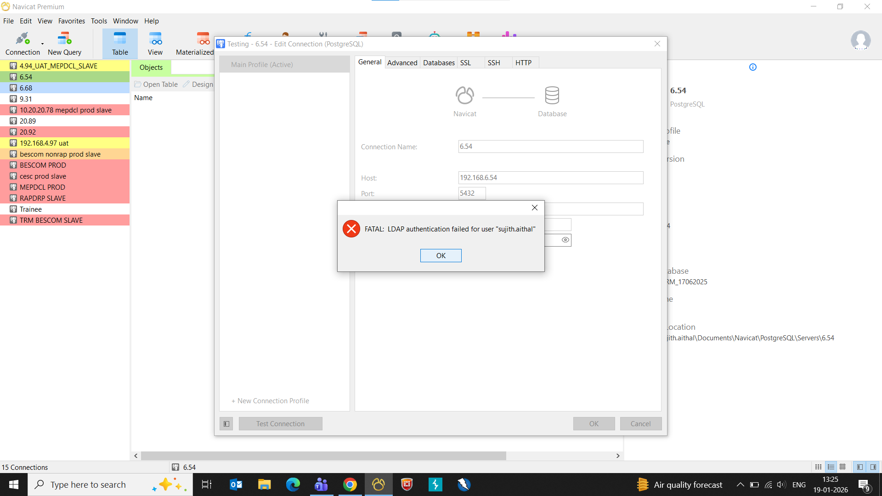Toggle password visibility eye icon
This screenshot has width=882, height=496.
[565, 240]
